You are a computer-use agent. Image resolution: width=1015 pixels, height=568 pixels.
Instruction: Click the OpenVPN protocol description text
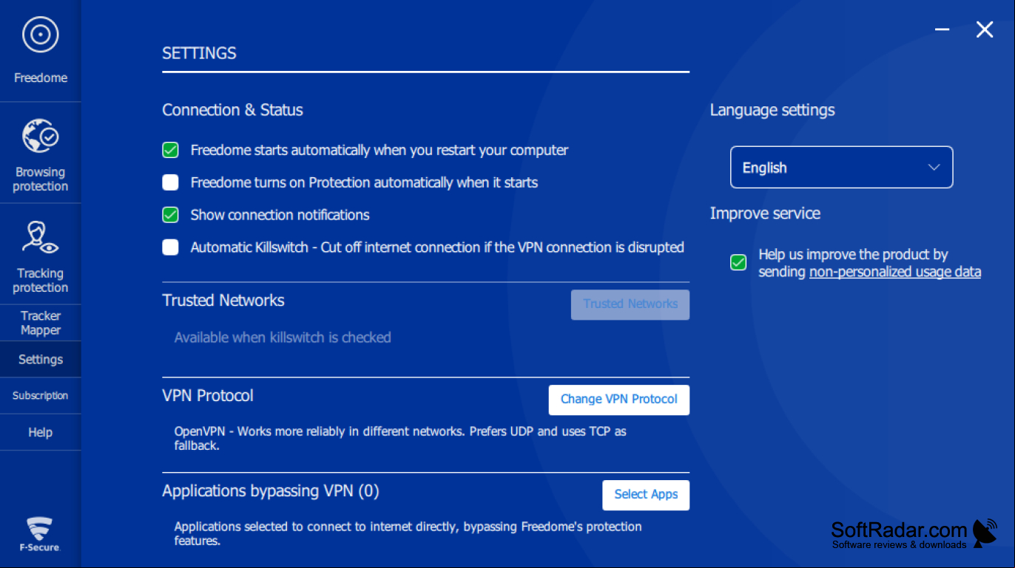click(400, 438)
